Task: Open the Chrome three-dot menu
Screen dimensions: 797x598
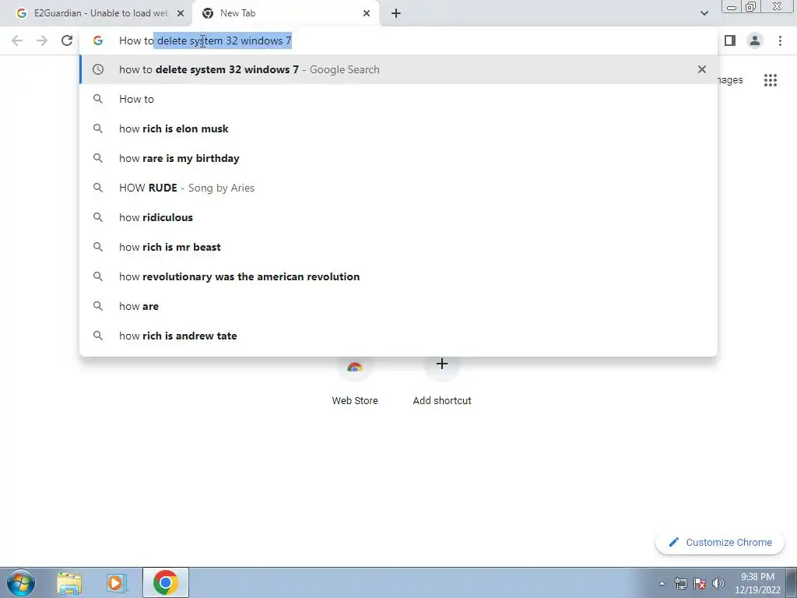Action: click(x=780, y=40)
